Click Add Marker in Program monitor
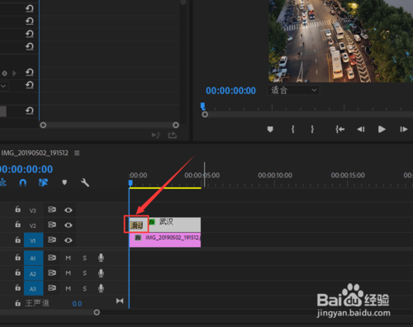413x327 pixels. pos(270,129)
